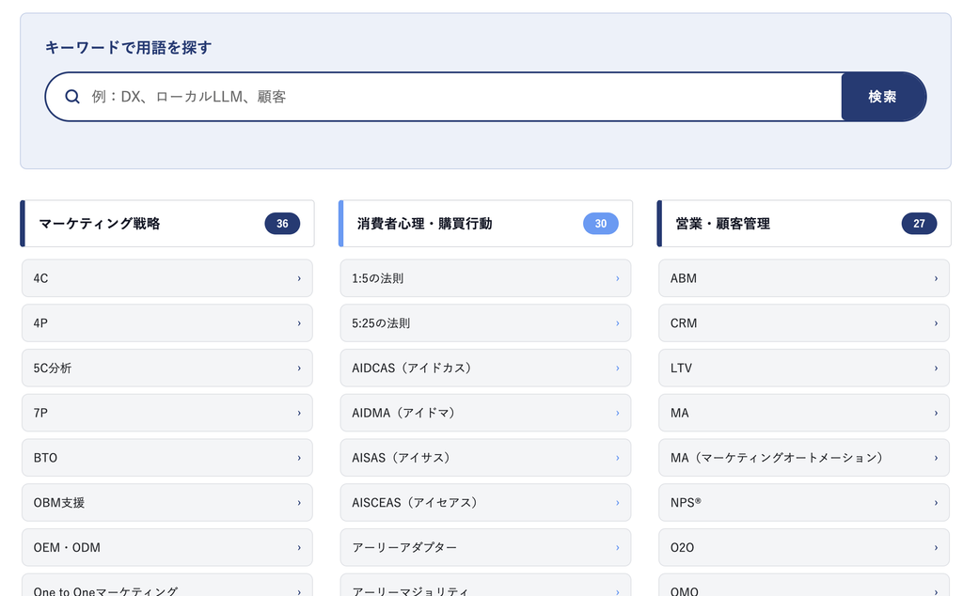Open the NPS® term
Image resolution: width=963 pixels, height=596 pixels.
[x=804, y=502]
